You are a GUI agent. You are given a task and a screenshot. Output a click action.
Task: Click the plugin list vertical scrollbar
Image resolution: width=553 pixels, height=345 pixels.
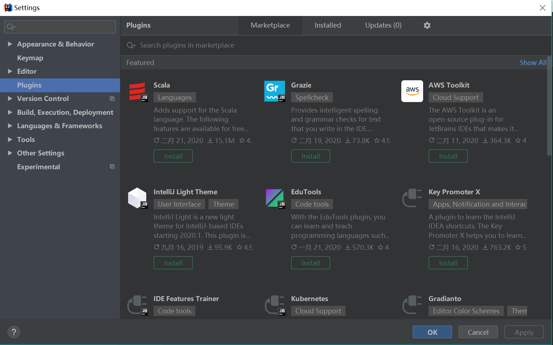click(x=549, y=106)
